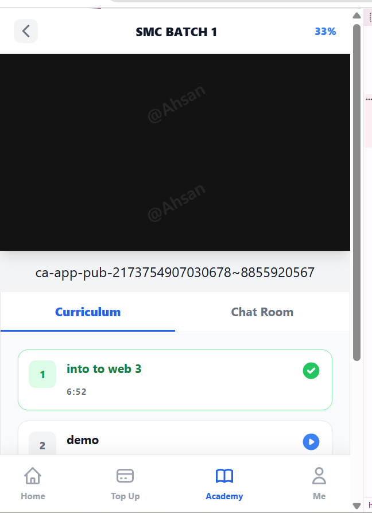Open the Home icon in bottom navigation

33,475
